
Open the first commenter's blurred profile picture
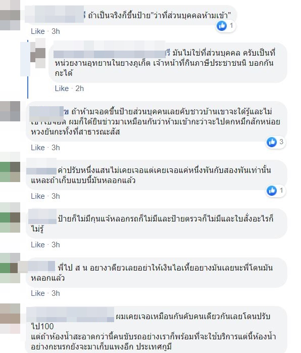10,15
